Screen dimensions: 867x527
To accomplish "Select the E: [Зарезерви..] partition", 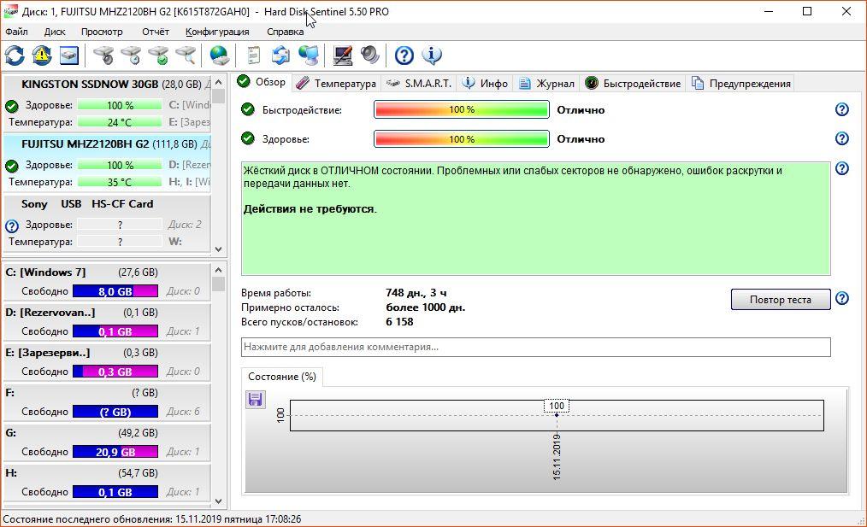I will tap(107, 362).
